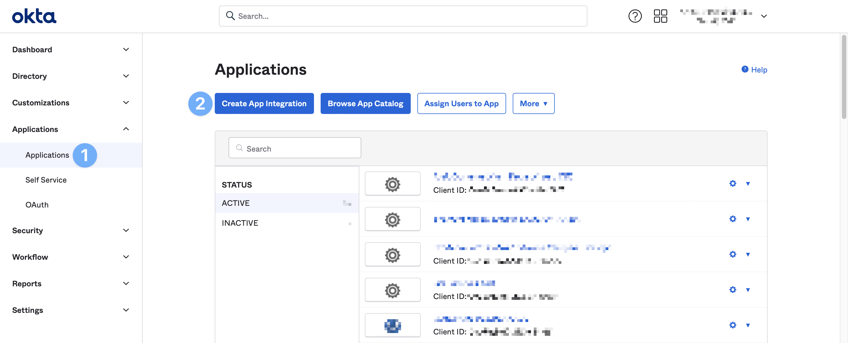Open the fourth application's name link
This screenshot has height=343, width=848.
[464, 283]
